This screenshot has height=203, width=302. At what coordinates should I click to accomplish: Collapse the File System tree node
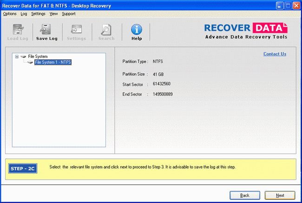(17, 57)
